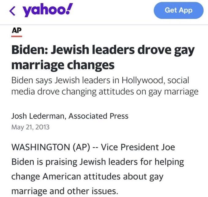
Task: Click the final line "marriage and other issues."
Action: 64,191
